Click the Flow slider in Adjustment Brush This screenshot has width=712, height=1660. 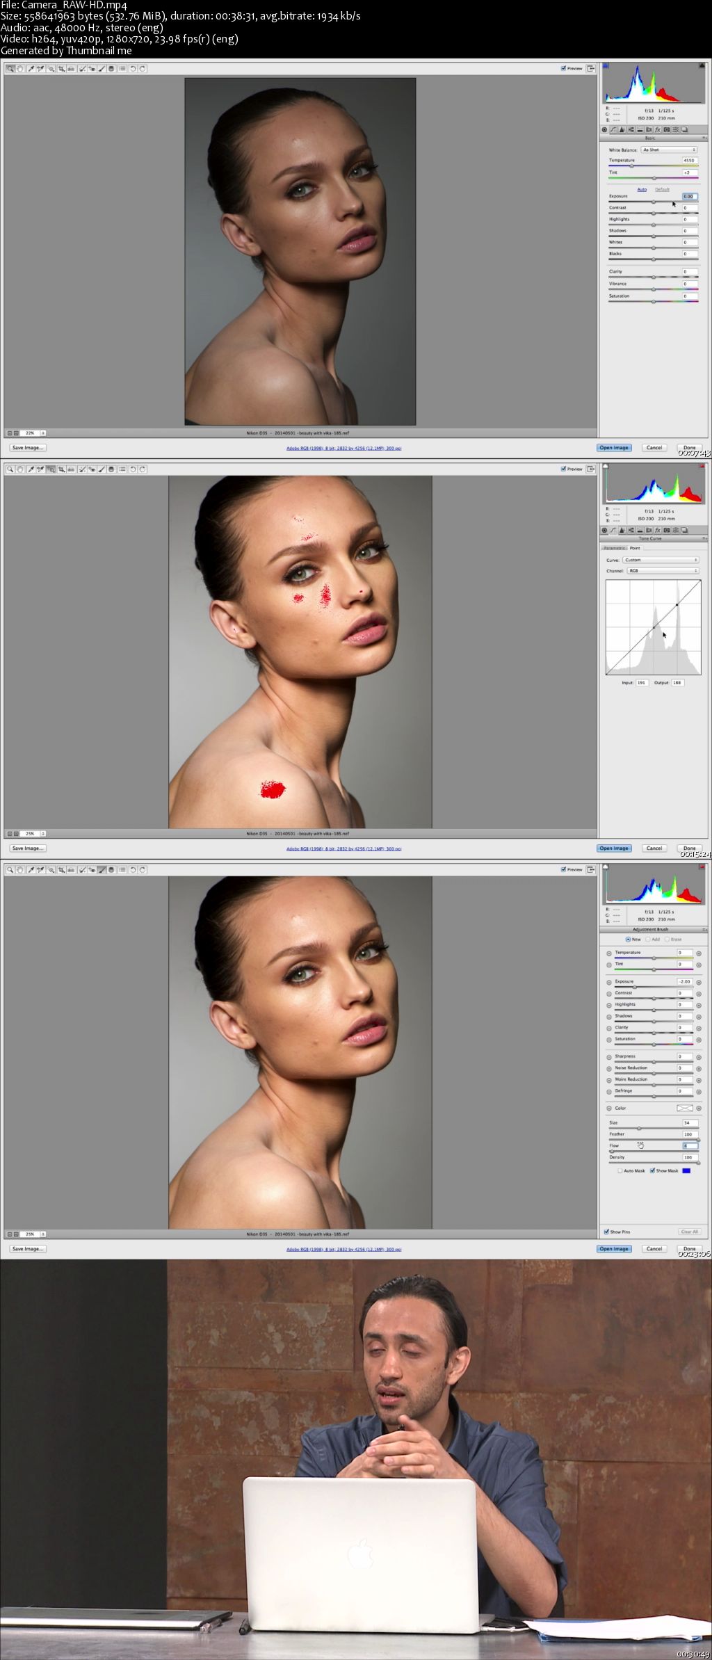point(653,1152)
